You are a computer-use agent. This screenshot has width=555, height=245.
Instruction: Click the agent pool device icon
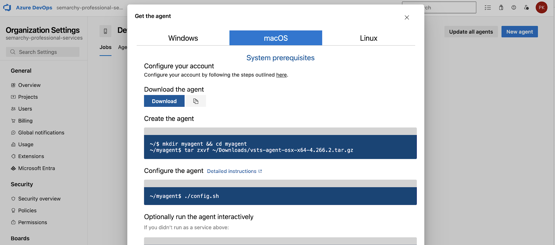[x=105, y=31]
